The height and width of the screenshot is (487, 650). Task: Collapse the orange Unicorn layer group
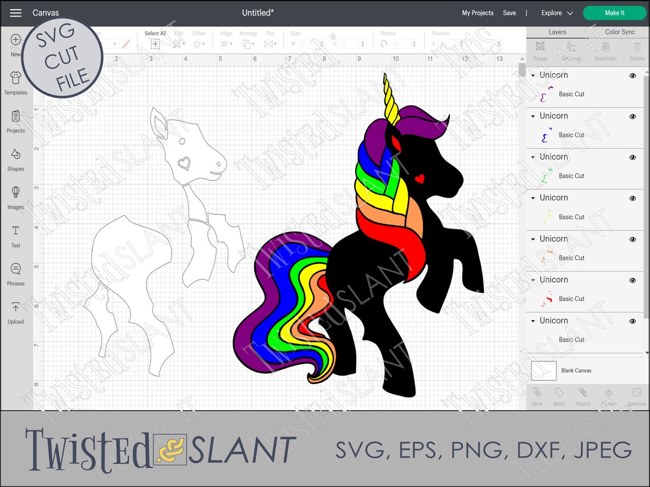[x=533, y=239]
